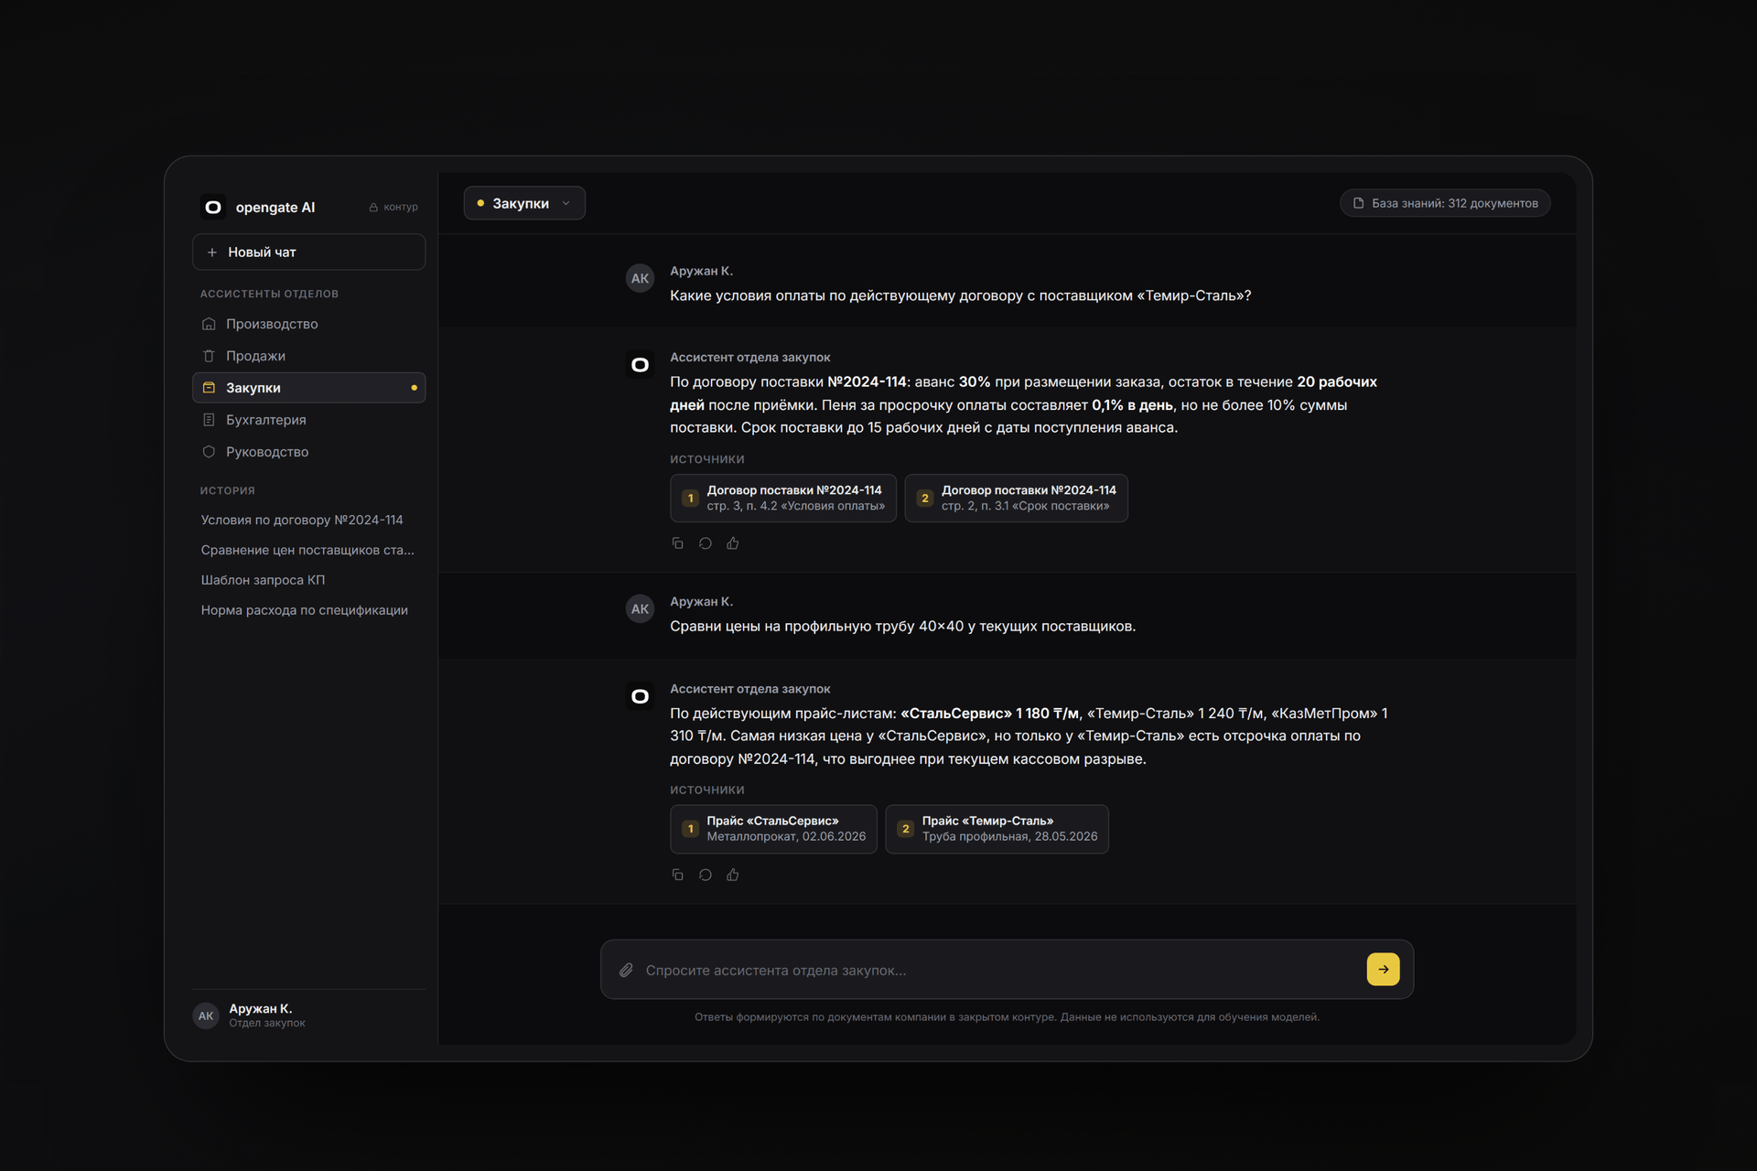Open the Закупки department dropdown
Screen dimensions: 1757x1171
[x=524, y=203]
